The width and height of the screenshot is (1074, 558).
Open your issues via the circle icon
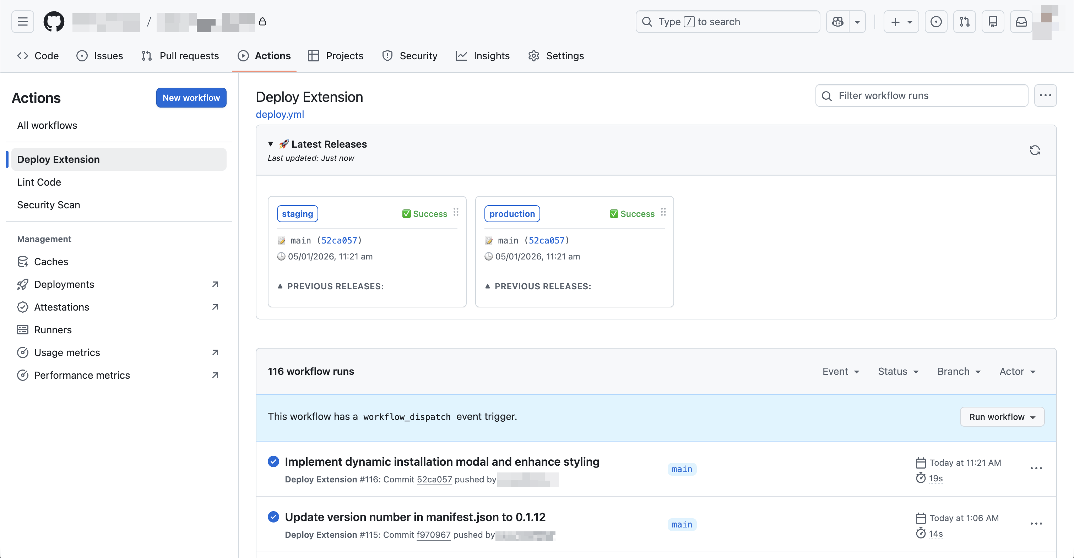pyautogui.click(x=937, y=21)
